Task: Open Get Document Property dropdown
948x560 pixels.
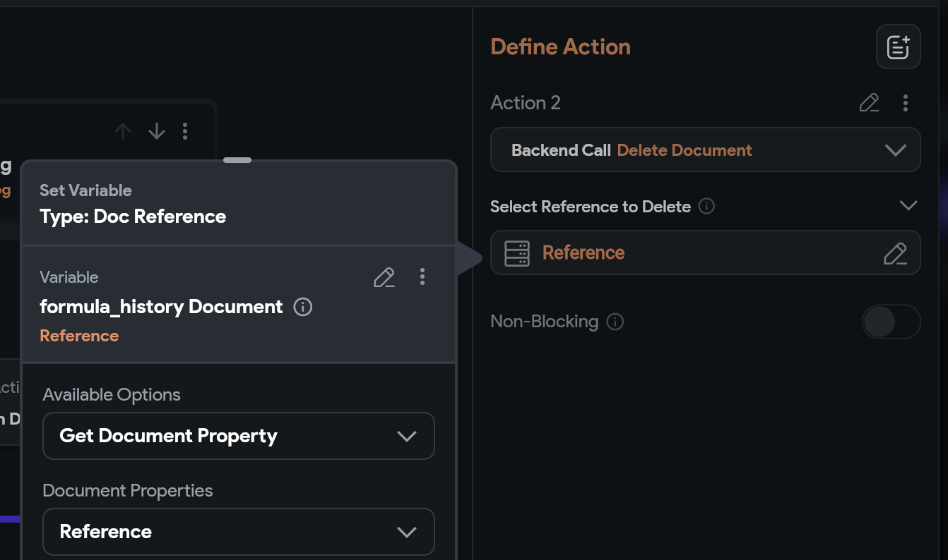Action: 238,436
